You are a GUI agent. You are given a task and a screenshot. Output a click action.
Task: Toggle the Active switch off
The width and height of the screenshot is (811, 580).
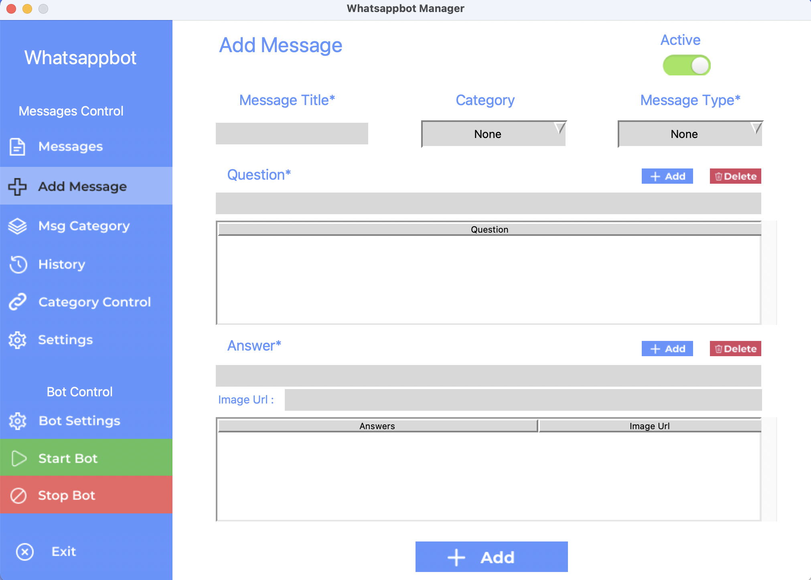(x=687, y=65)
